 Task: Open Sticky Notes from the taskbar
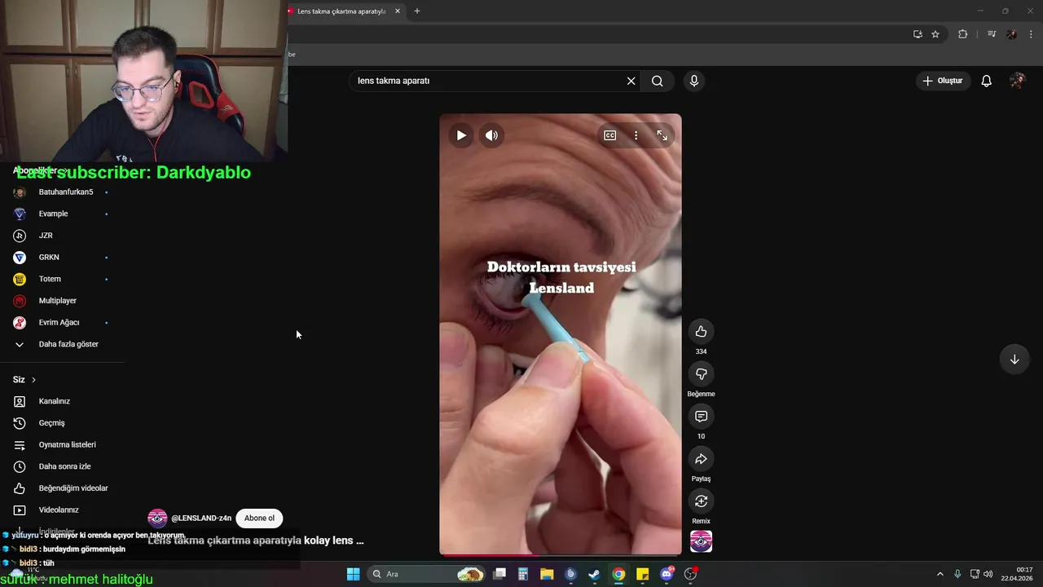coord(642,574)
